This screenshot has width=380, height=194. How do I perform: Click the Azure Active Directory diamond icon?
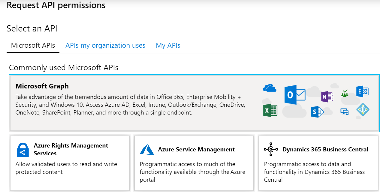pos(363,110)
